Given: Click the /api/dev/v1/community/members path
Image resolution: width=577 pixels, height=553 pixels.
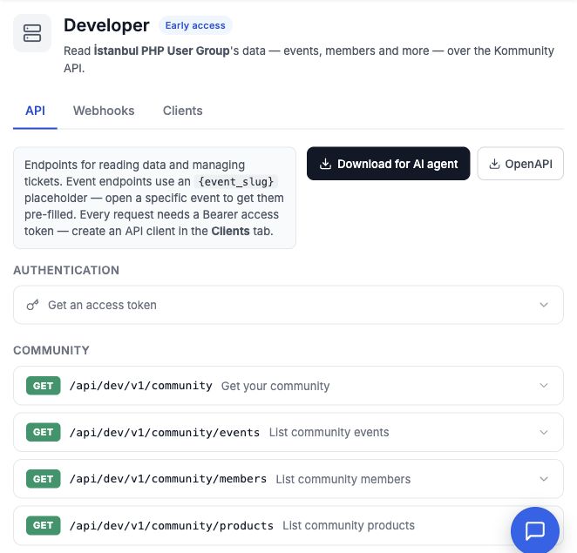Looking at the screenshot, I should pyautogui.click(x=168, y=479).
